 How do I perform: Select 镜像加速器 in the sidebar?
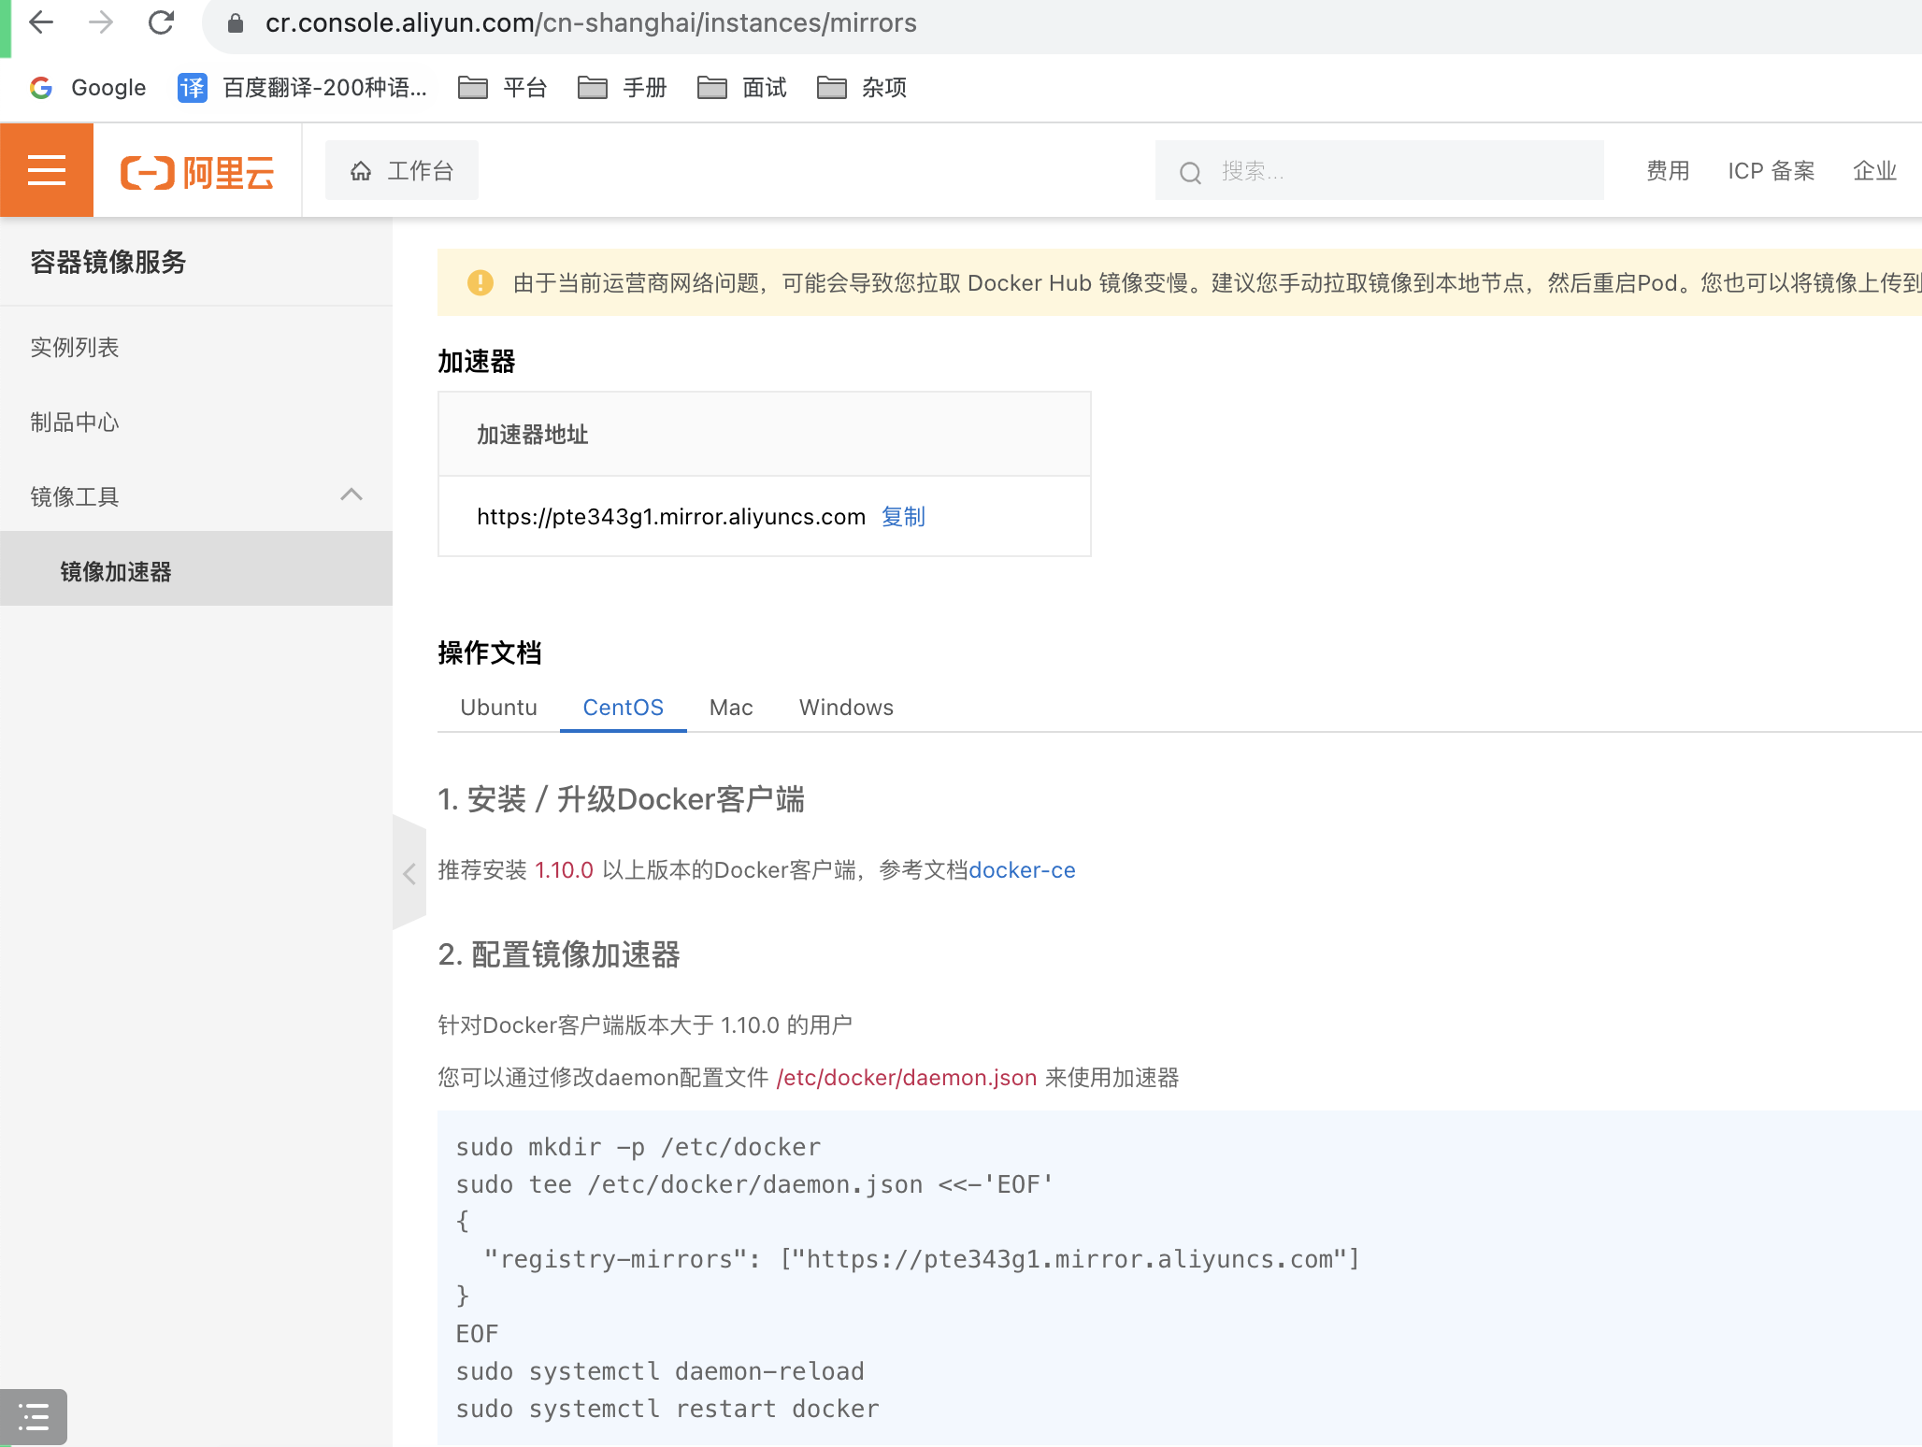click(x=196, y=570)
